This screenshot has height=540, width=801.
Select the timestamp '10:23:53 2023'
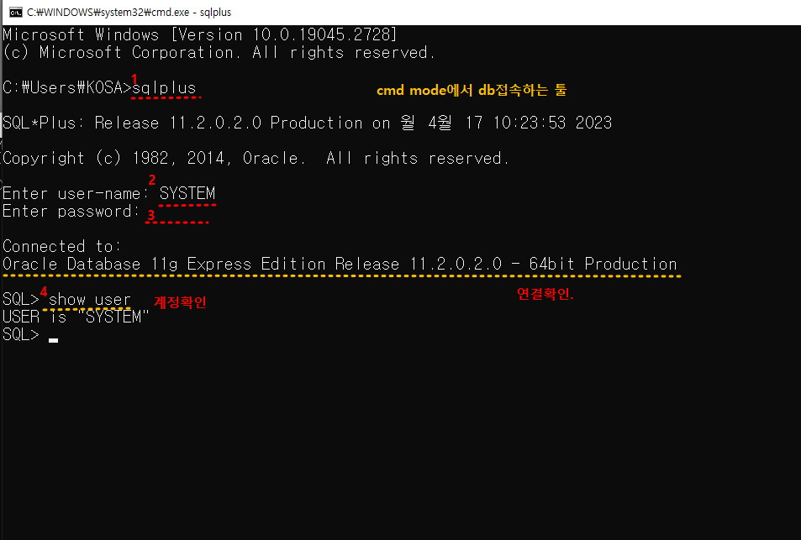555,123
